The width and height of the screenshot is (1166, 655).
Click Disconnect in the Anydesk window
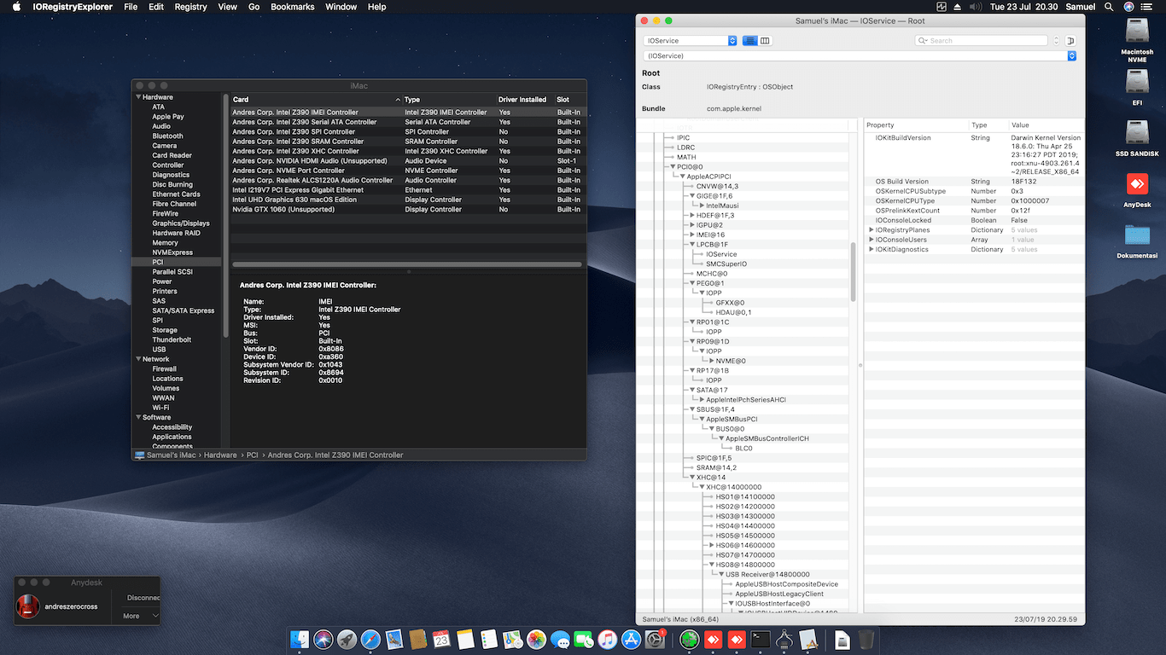coord(143,598)
